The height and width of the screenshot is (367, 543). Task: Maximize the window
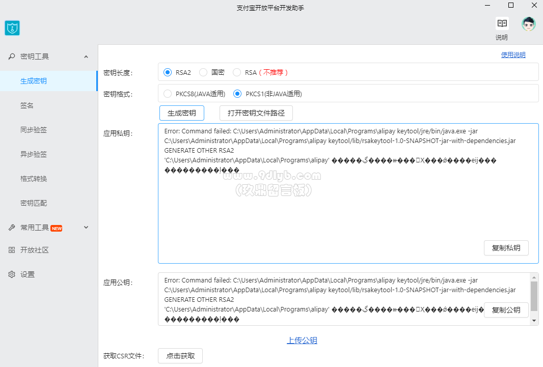[511, 5]
